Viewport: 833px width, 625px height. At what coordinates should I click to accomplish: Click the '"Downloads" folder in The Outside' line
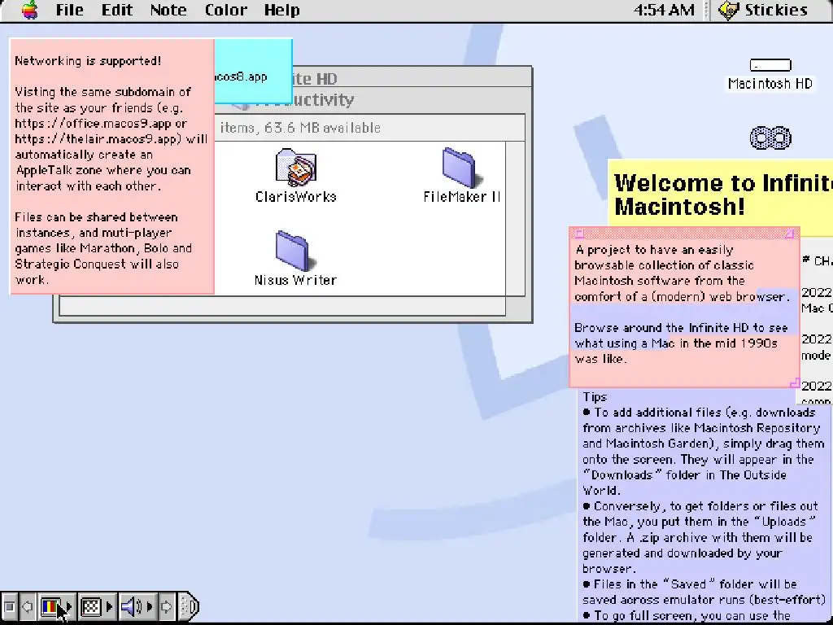point(684,474)
